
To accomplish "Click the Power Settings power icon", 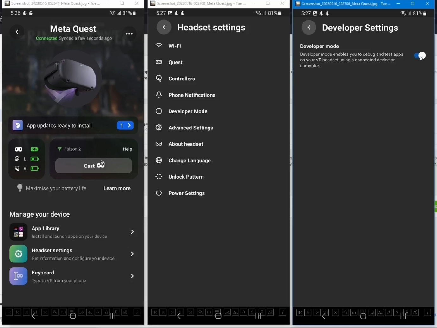I will 159,193.
